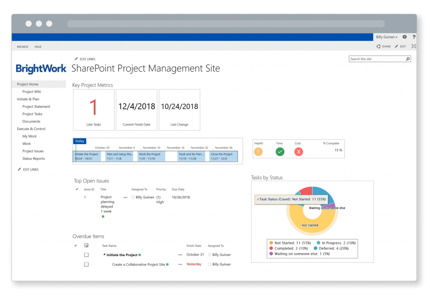Click the red Cost X icon
This screenshot has height=299, width=430.
pos(299,152)
